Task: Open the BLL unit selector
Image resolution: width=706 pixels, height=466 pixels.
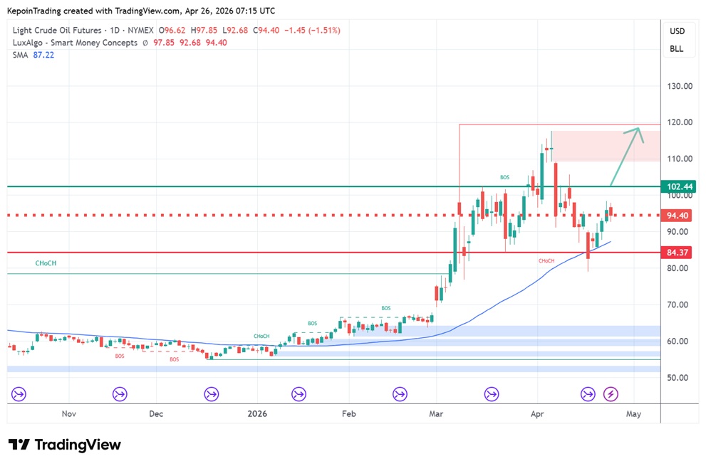Action: pos(676,49)
